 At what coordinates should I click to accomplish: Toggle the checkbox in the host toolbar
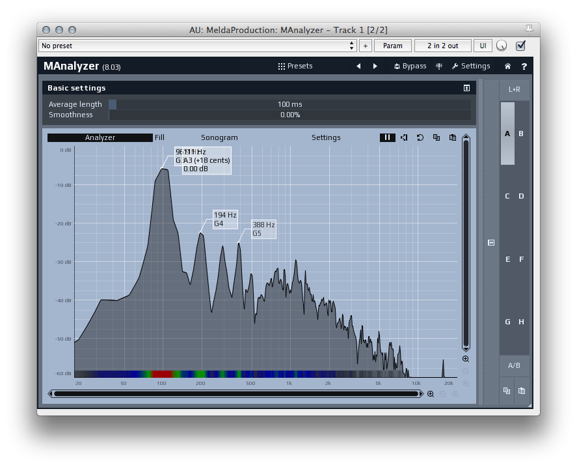pos(520,46)
